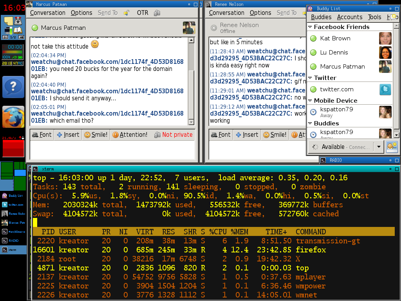Open the Options menu in Marcus Patman window
Screen dimensions: 401x301
[x=81, y=13]
